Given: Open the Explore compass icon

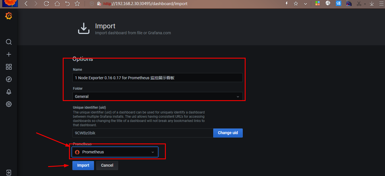Looking at the screenshot, I should pos(9,79).
